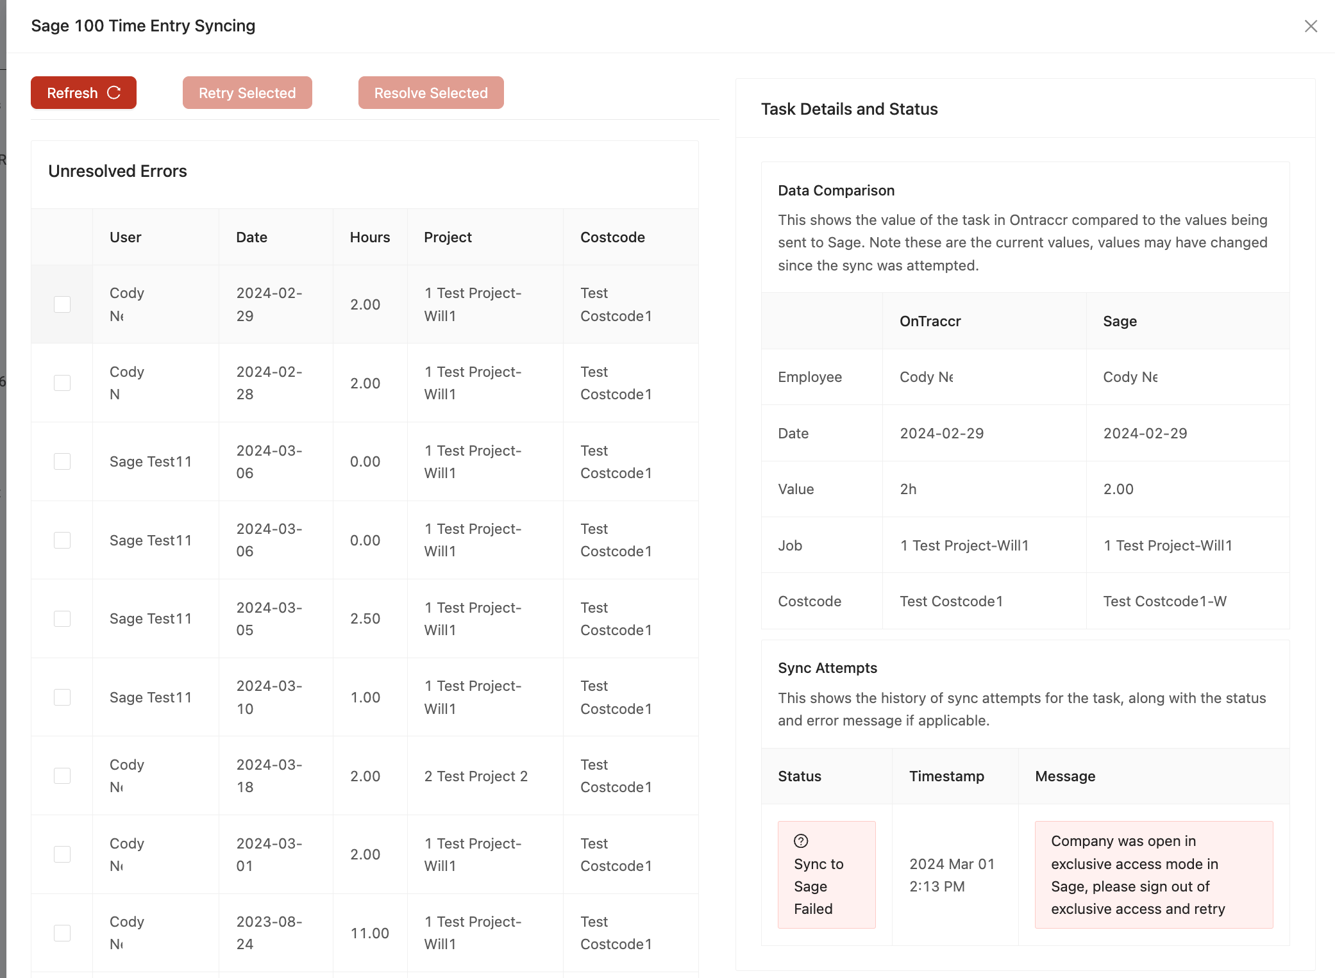Click the question mark icon in Sync to Sage Failed status
This screenshot has height=978, width=1335.
point(801,841)
